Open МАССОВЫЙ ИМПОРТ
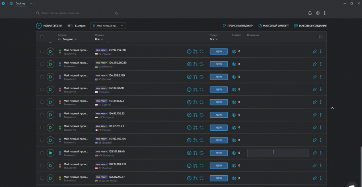Viewport: 362px width, 187px height. [274, 26]
